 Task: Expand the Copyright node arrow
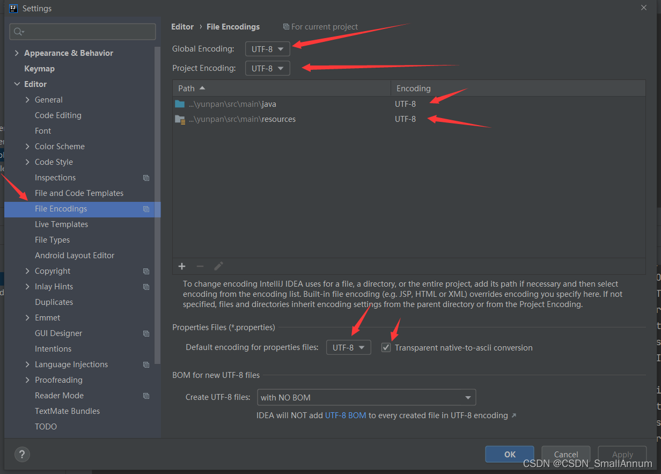(x=27, y=271)
